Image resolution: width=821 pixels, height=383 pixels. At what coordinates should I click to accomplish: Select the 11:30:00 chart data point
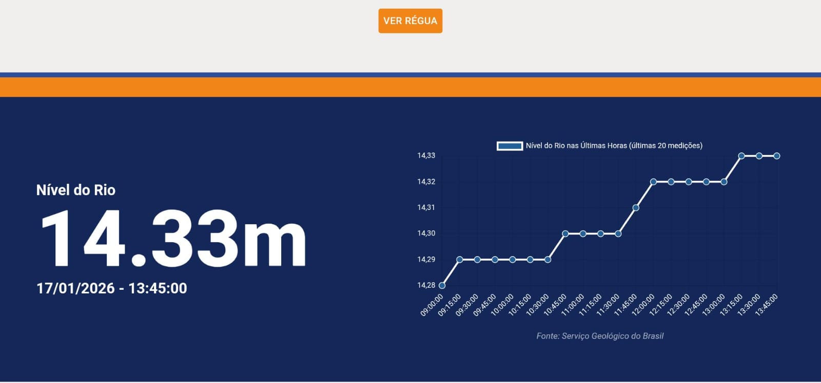pos(618,233)
